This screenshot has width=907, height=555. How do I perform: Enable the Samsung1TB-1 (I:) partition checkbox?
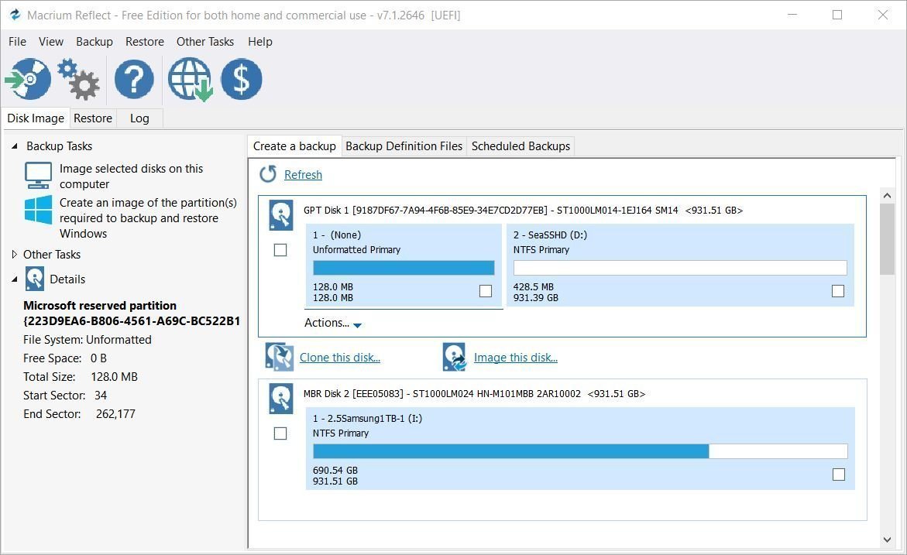(x=839, y=474)
